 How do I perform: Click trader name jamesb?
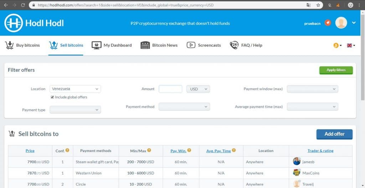[309, 162]
